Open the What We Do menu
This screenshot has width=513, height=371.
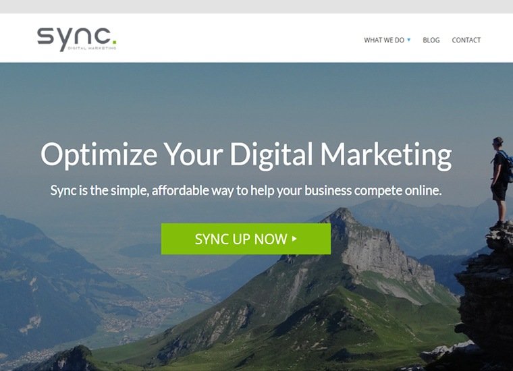[x=387, y=40]
